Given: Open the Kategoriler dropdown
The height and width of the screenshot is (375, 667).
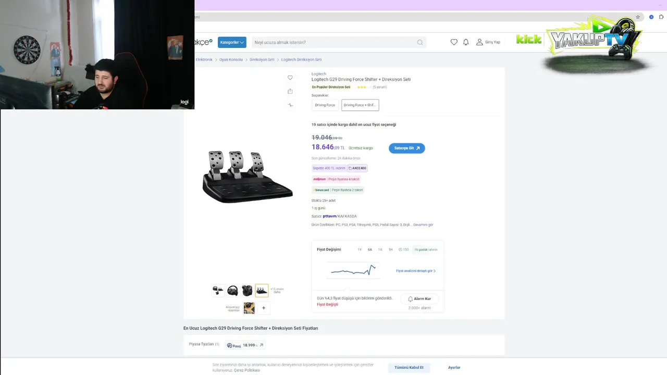Looking at the screenshot, I should (x=232, y=42).
